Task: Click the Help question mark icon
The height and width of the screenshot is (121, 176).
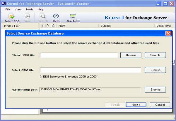Action: 56,17
